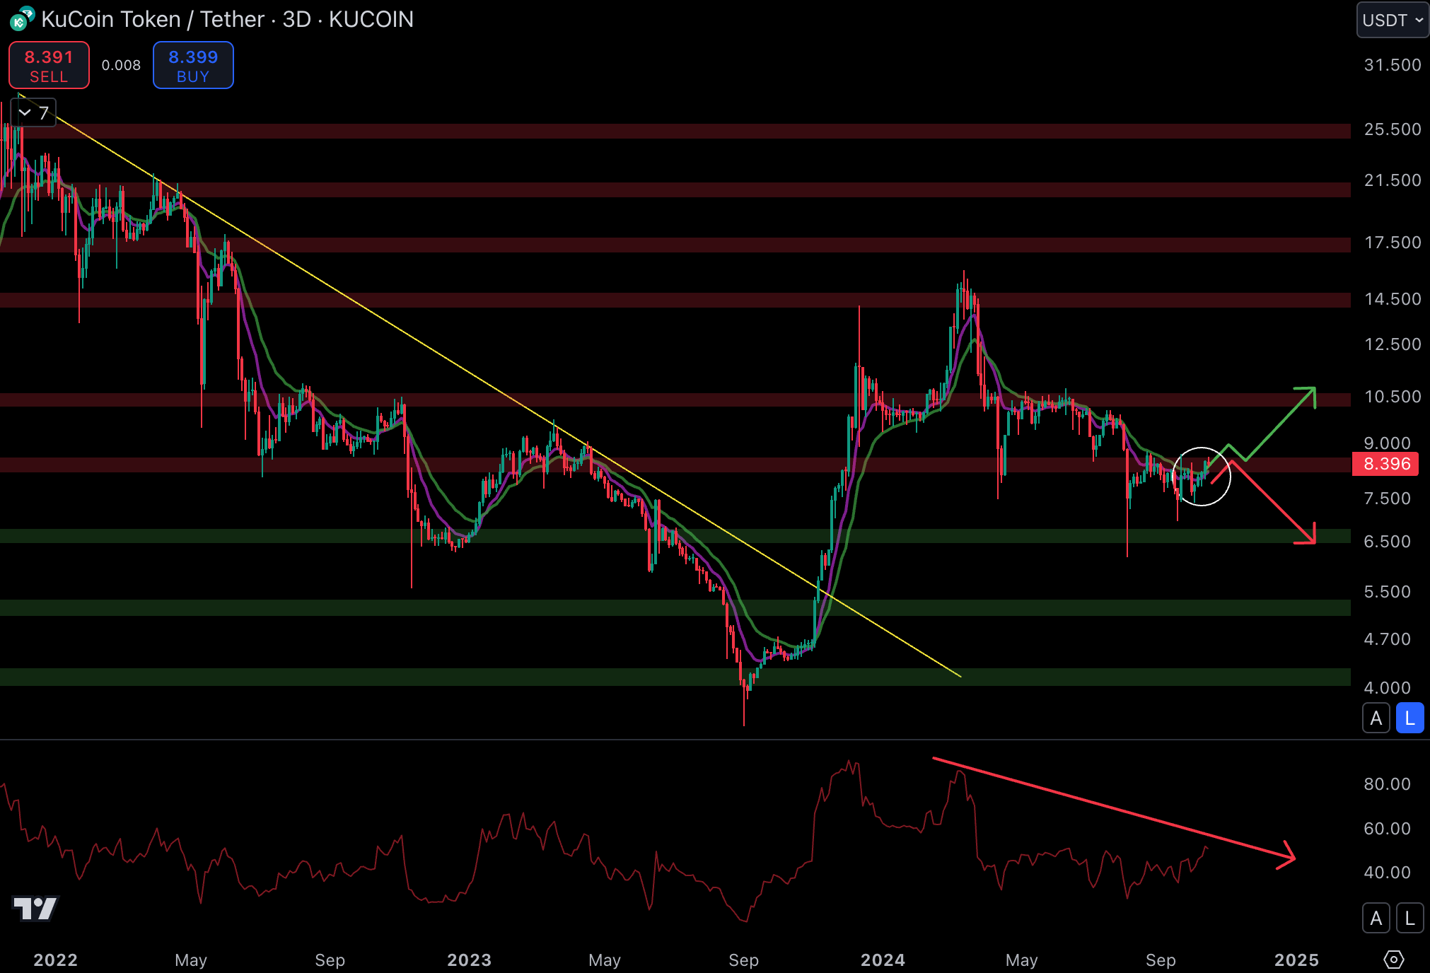This screenshot has width=1430, height=973.
Task: Click the 8.399 BUY button
Action: pos(193,66)
